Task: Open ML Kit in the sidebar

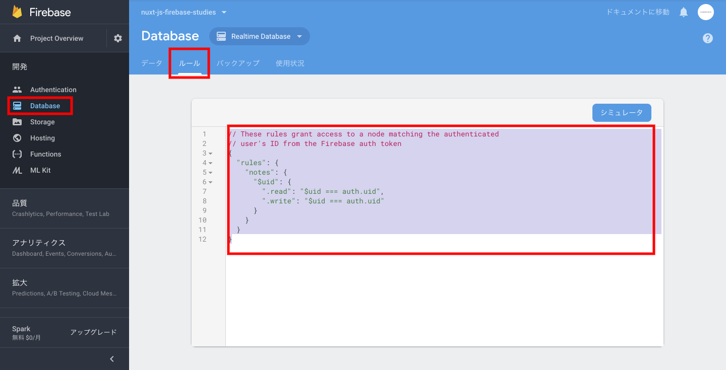Action: pos(40,170)
